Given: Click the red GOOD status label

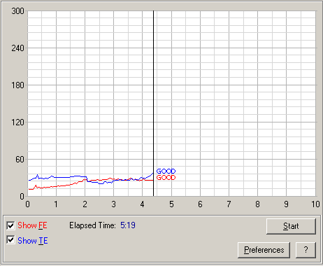Looking at the screenshot, I should click(166, 178).
